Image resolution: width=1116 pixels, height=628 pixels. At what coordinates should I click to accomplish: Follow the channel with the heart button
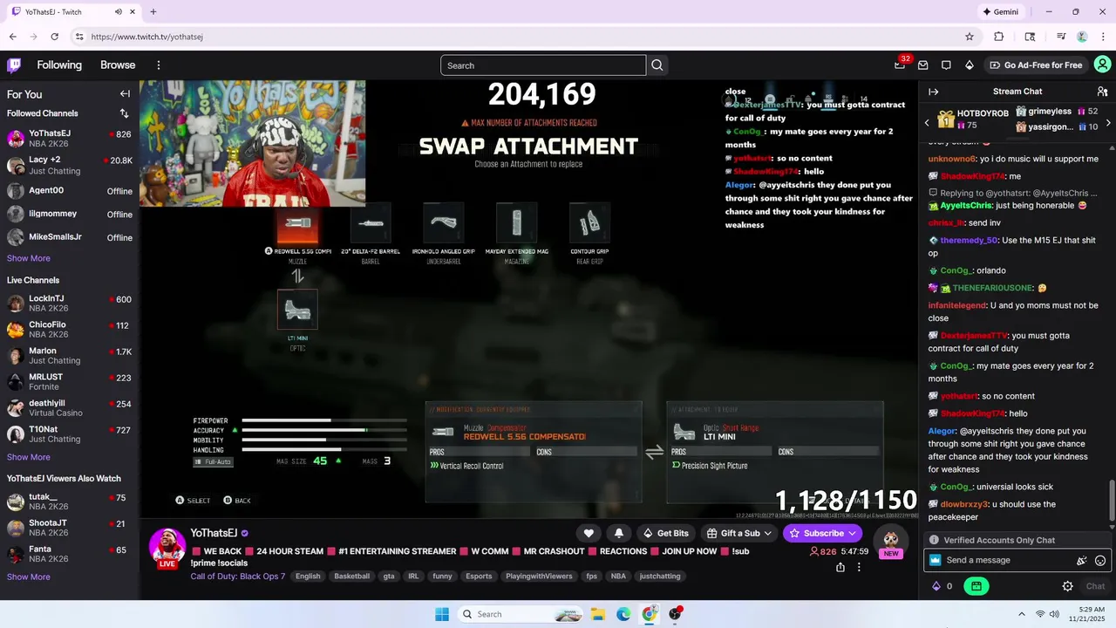(x=589, y=533)
